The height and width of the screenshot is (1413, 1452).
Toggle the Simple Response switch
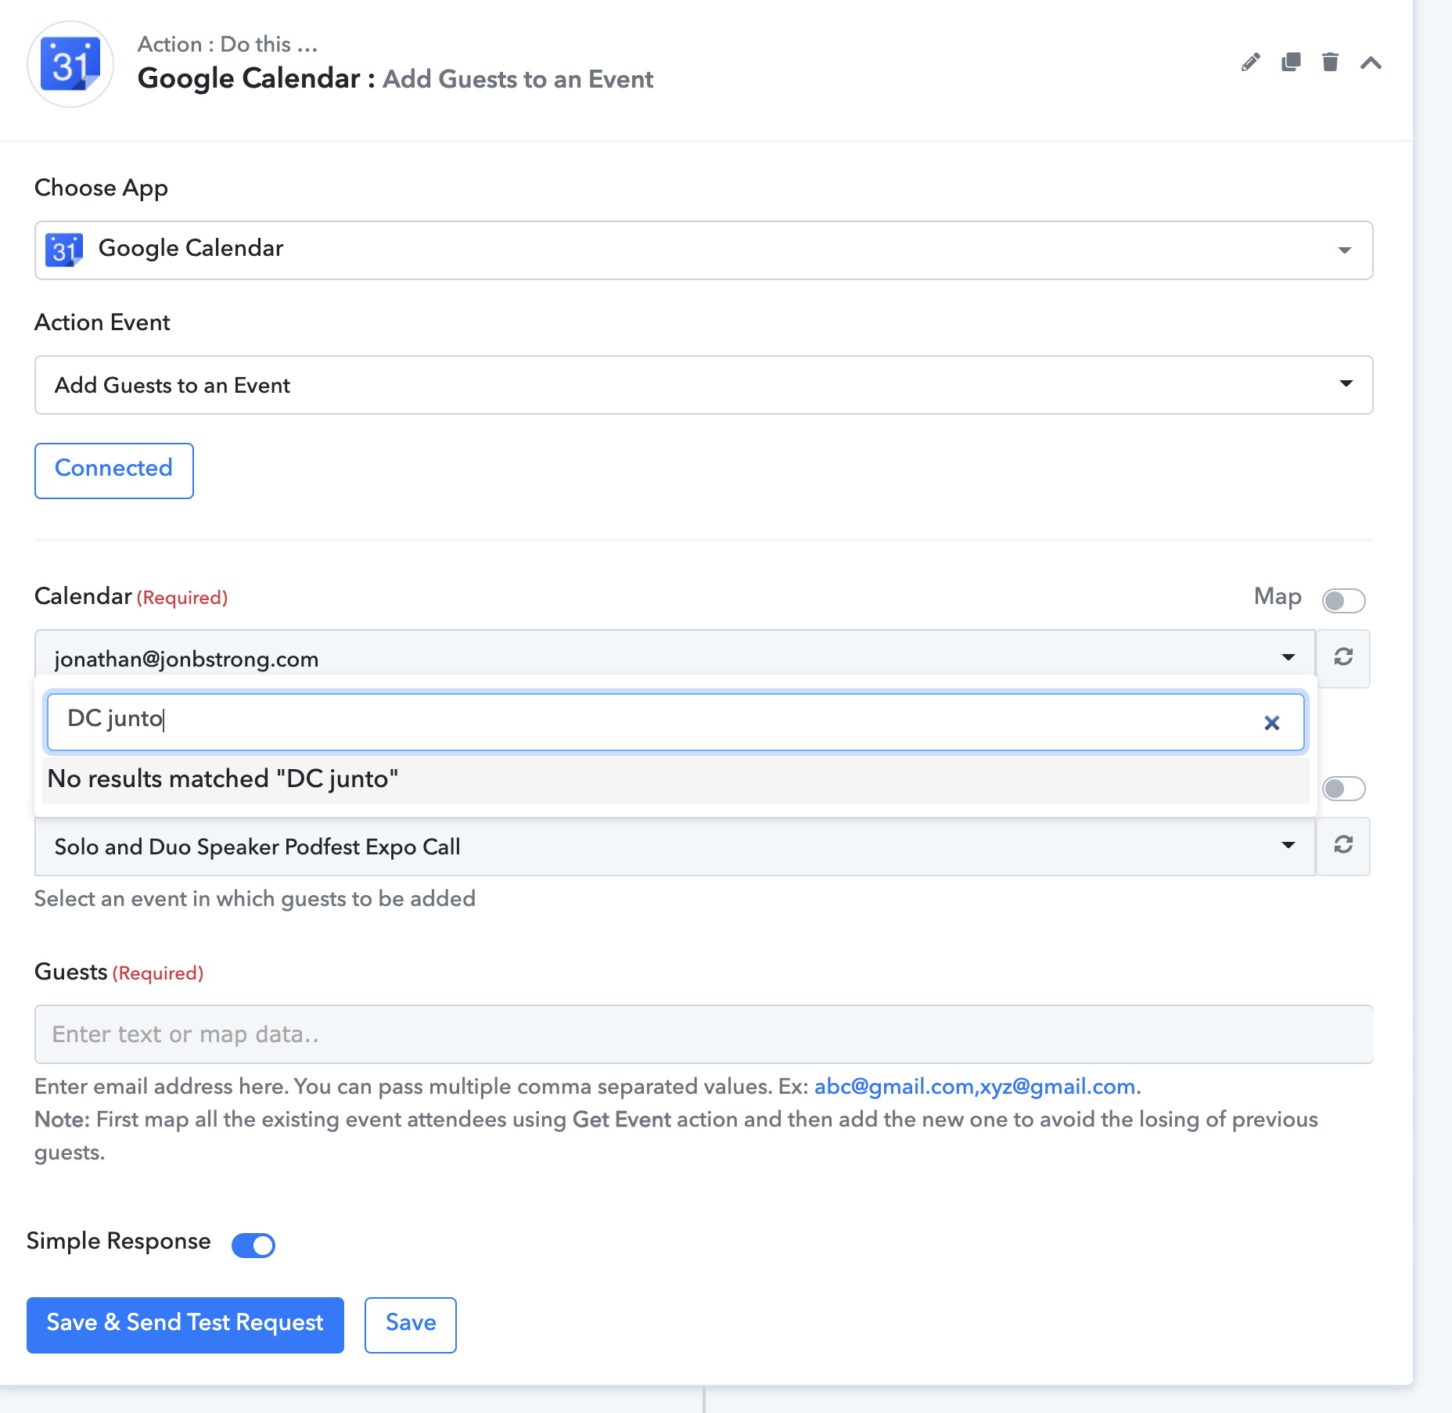coord(253,1245)
